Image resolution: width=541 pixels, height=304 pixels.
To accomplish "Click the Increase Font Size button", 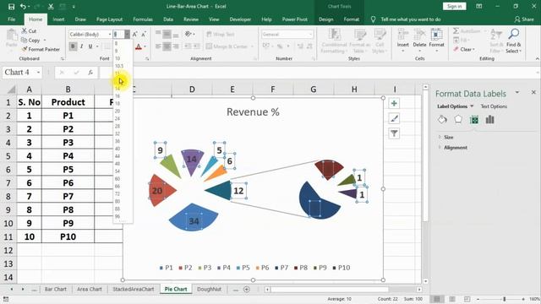I will (x=135, y=34).
